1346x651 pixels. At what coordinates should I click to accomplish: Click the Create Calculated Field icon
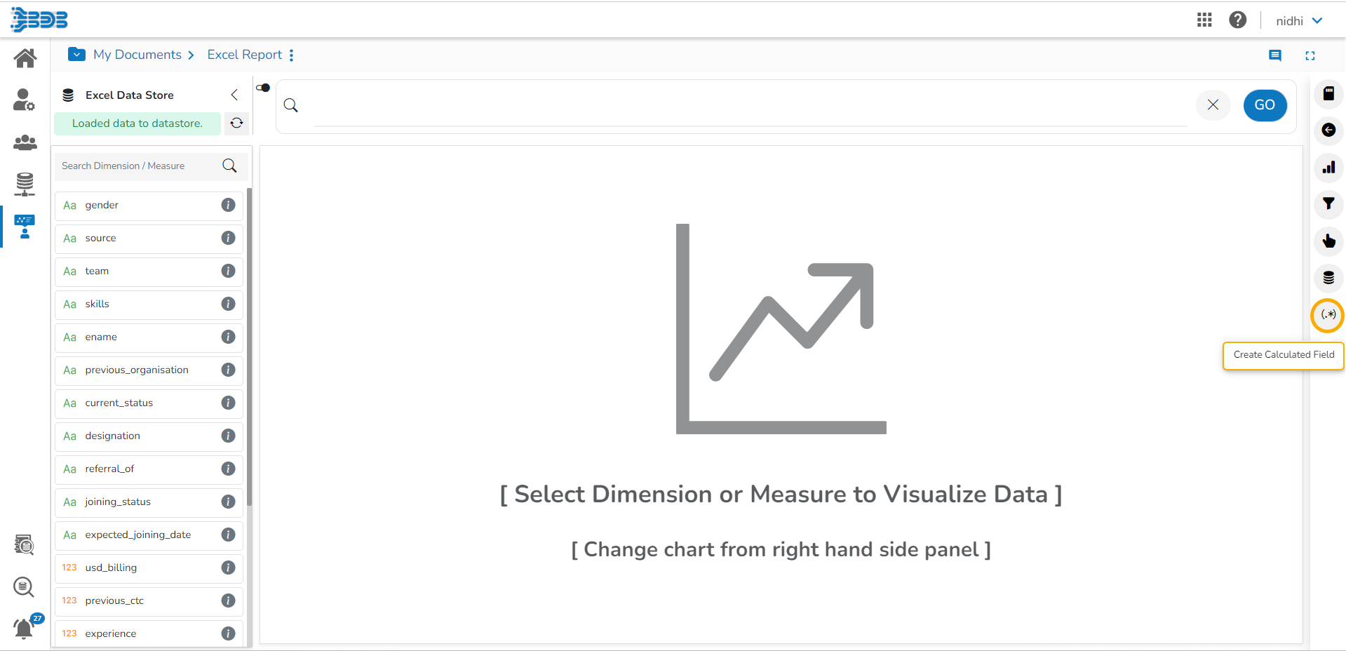pyautogui.click(x=1328, y=315)
